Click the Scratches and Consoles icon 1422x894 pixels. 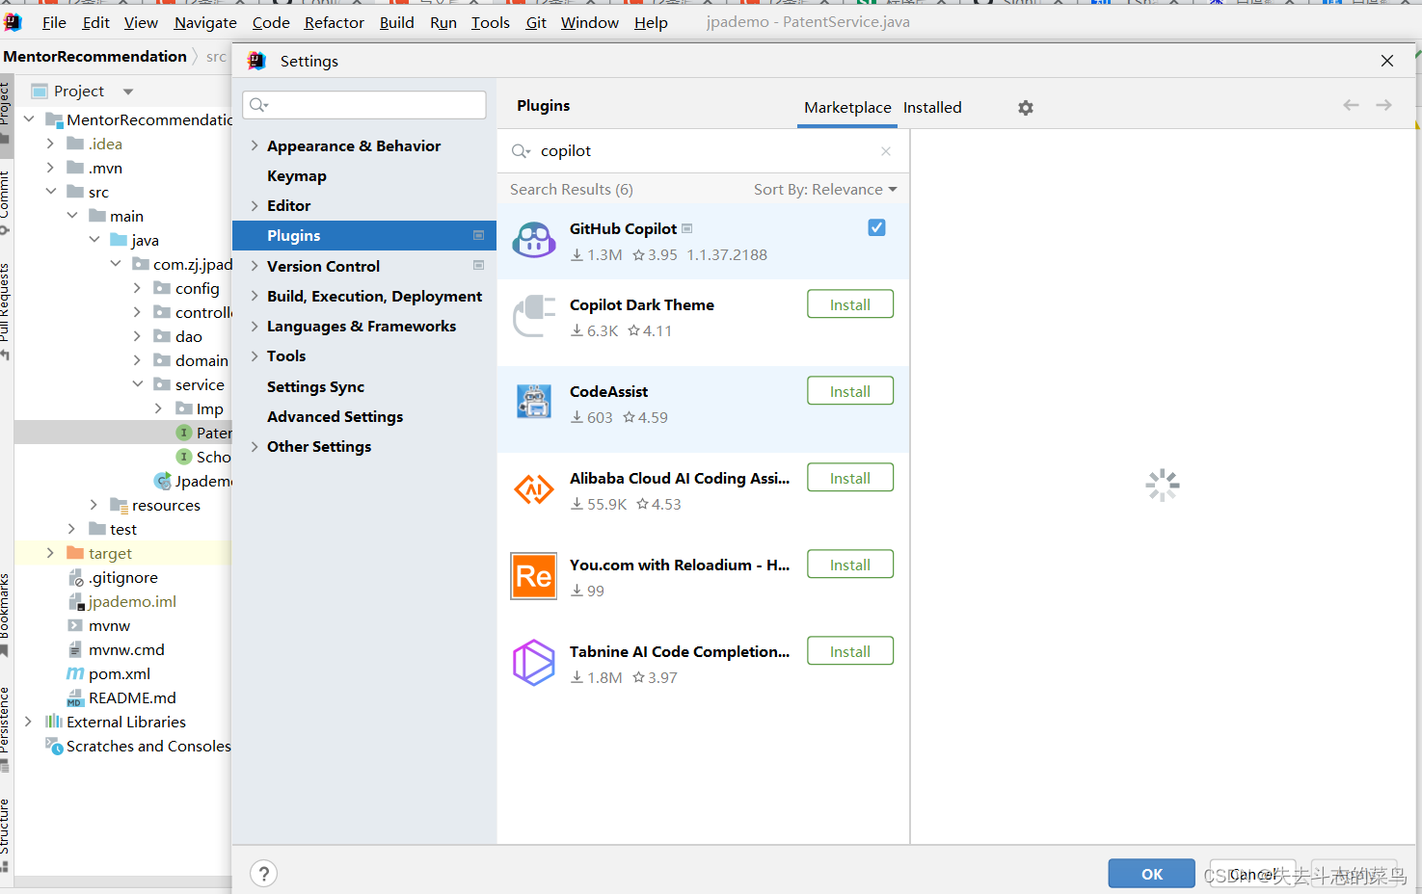pos(54,746)
